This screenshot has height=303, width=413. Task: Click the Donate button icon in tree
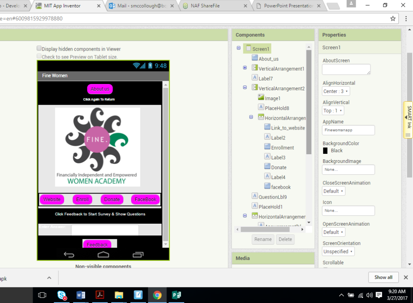click(x=267, y=166)
